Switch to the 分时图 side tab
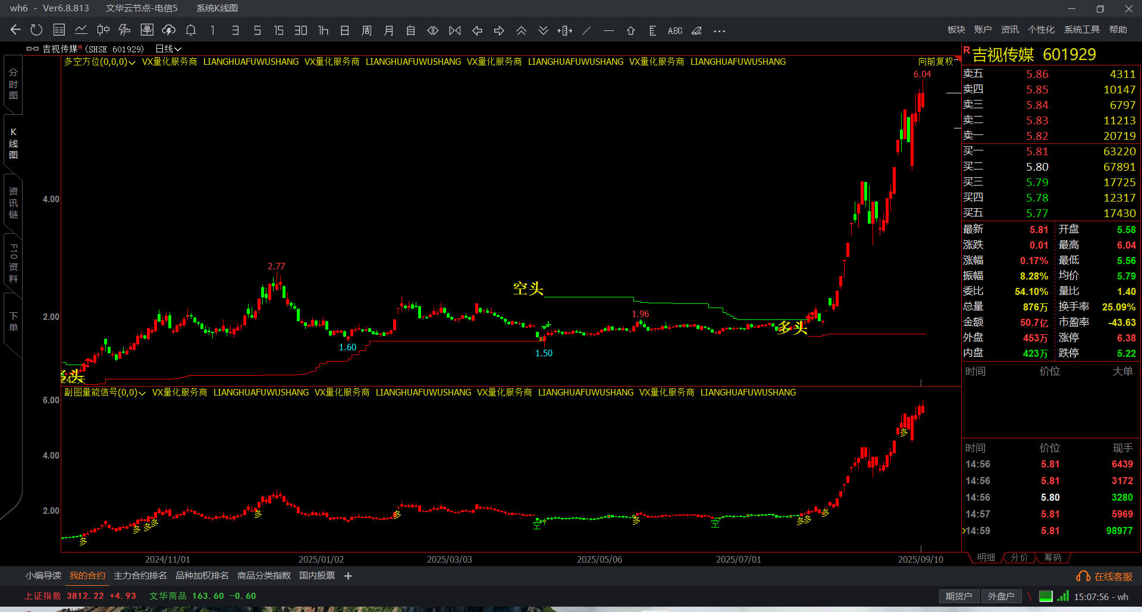 pyautogui.click(x=13, y=84)
